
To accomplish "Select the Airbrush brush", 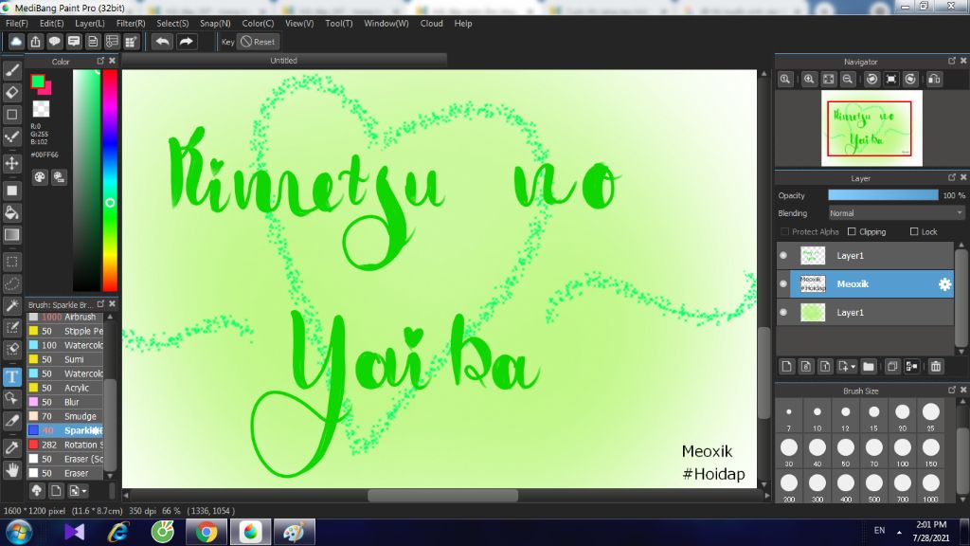I will click(65, 317).
